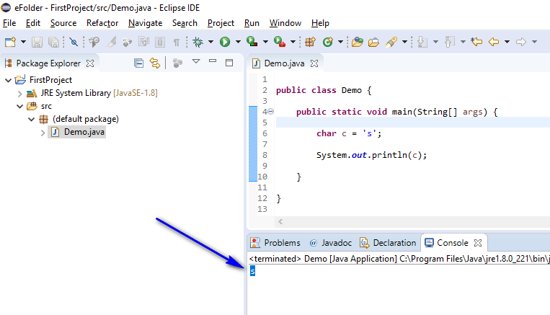Image resolution: width=550 pixels, height=315 pixels.
Task: Open the New Java Class dropdown arrow
Action: coord(340,42)
